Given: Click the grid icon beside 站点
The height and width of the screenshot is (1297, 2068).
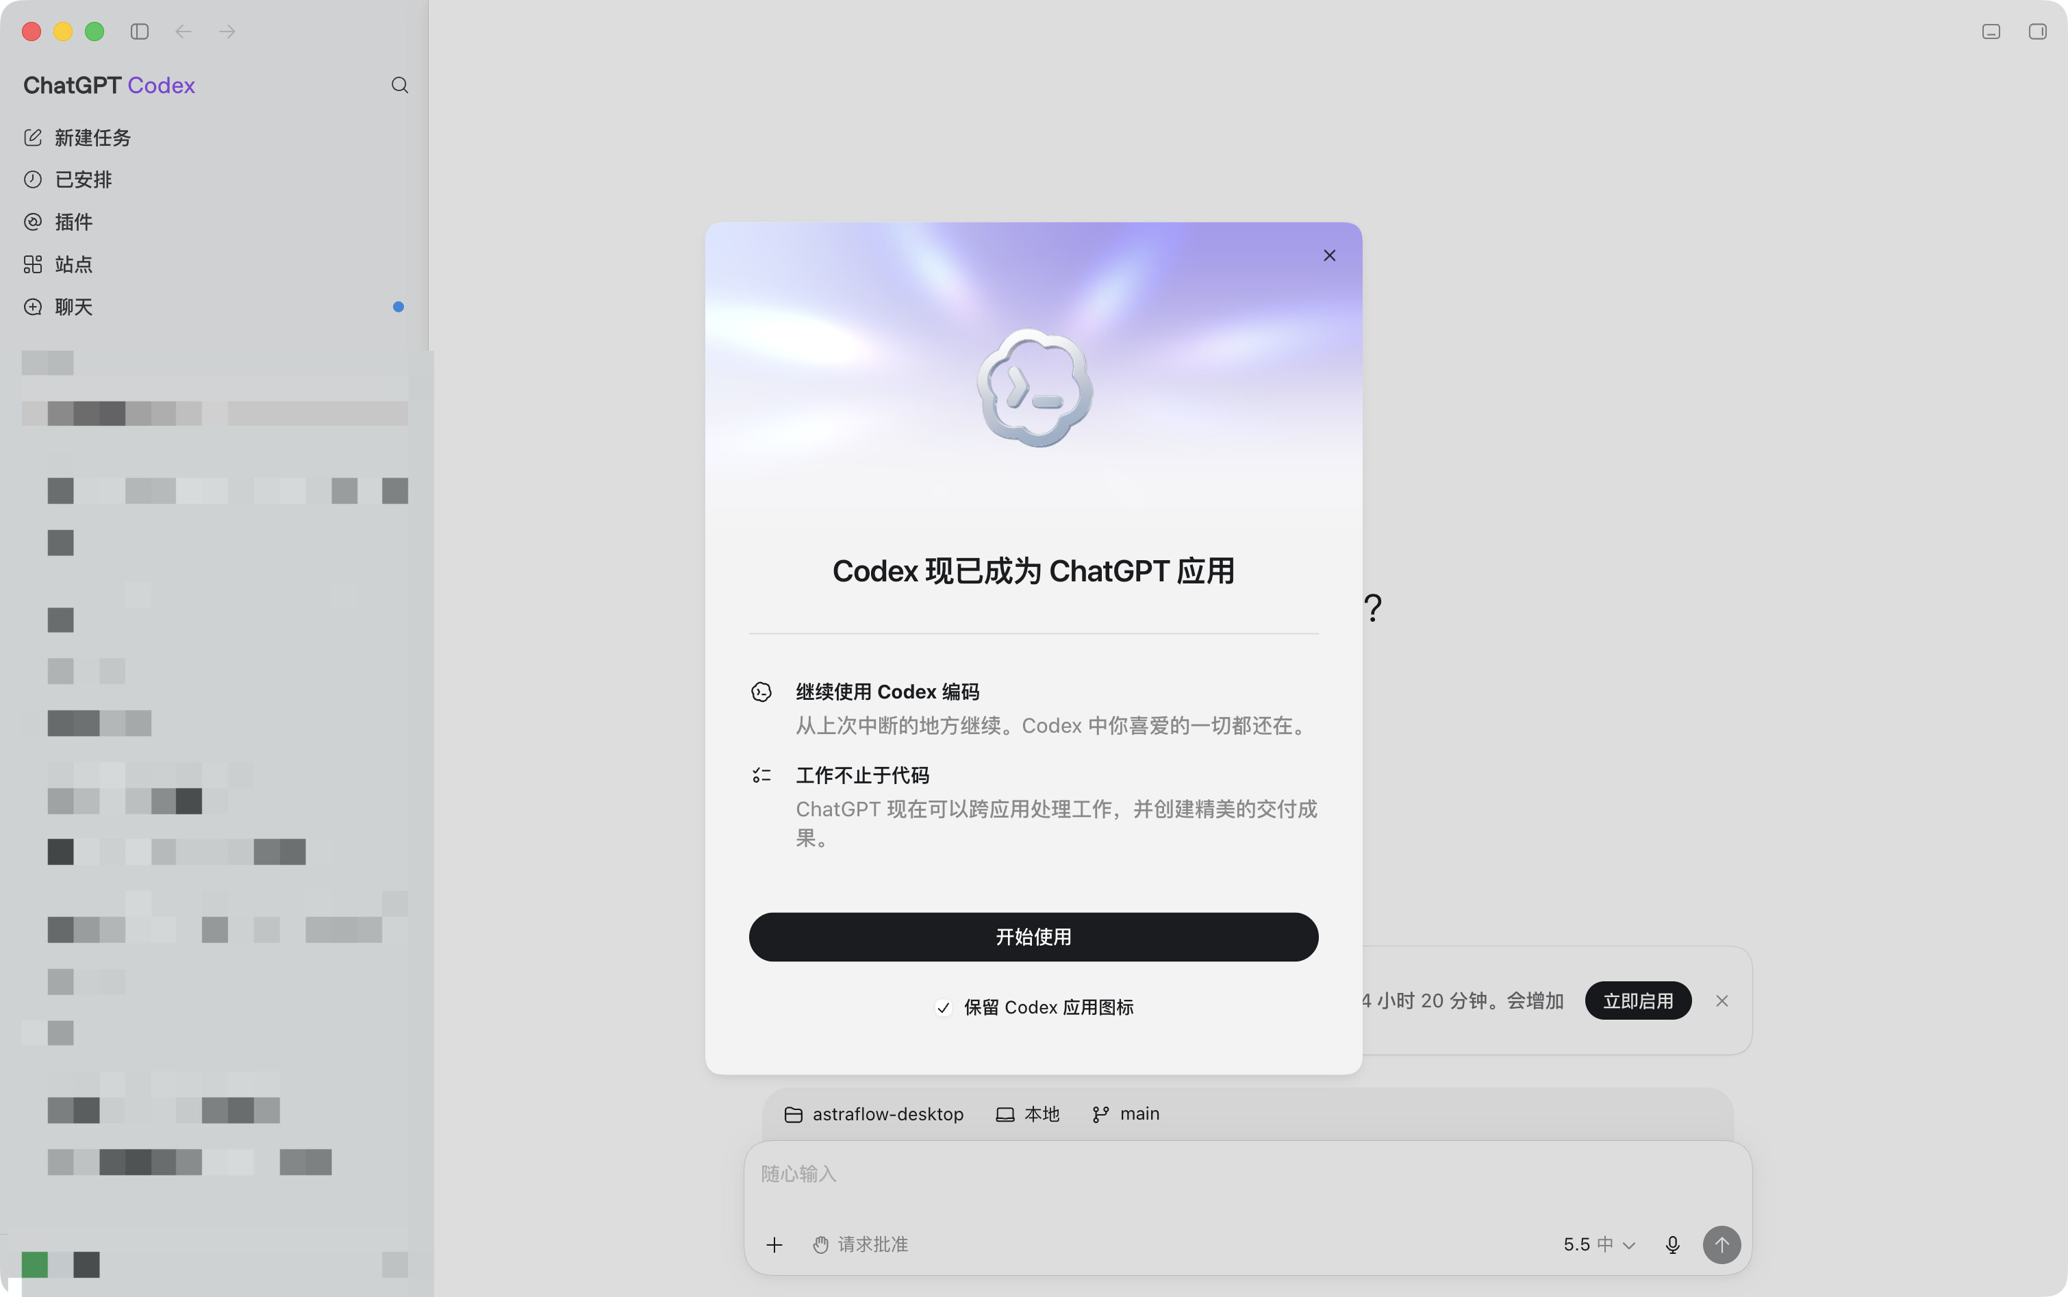Looking at the screenshot, I should tap(33, 264).
